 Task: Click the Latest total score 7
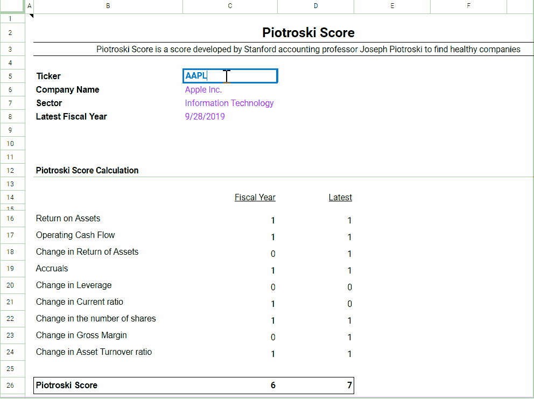[x=349, y=386]
